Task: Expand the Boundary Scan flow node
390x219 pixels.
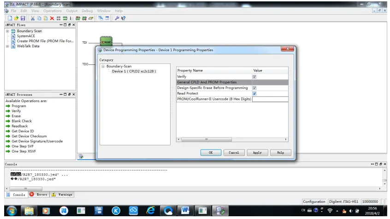Action: click(x=7, y=31)
